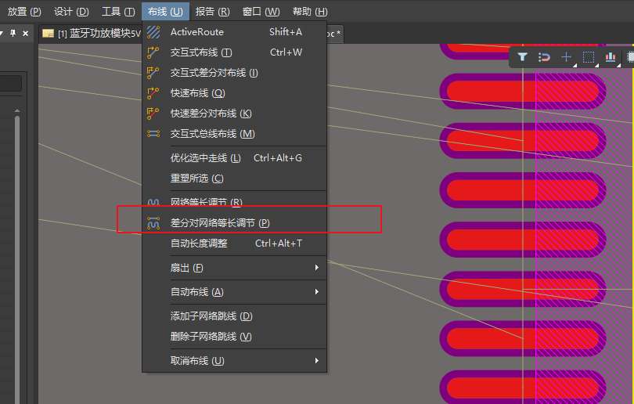
Task: Choose 快速布线 (Q) from menu
Action: pos(234,93)
